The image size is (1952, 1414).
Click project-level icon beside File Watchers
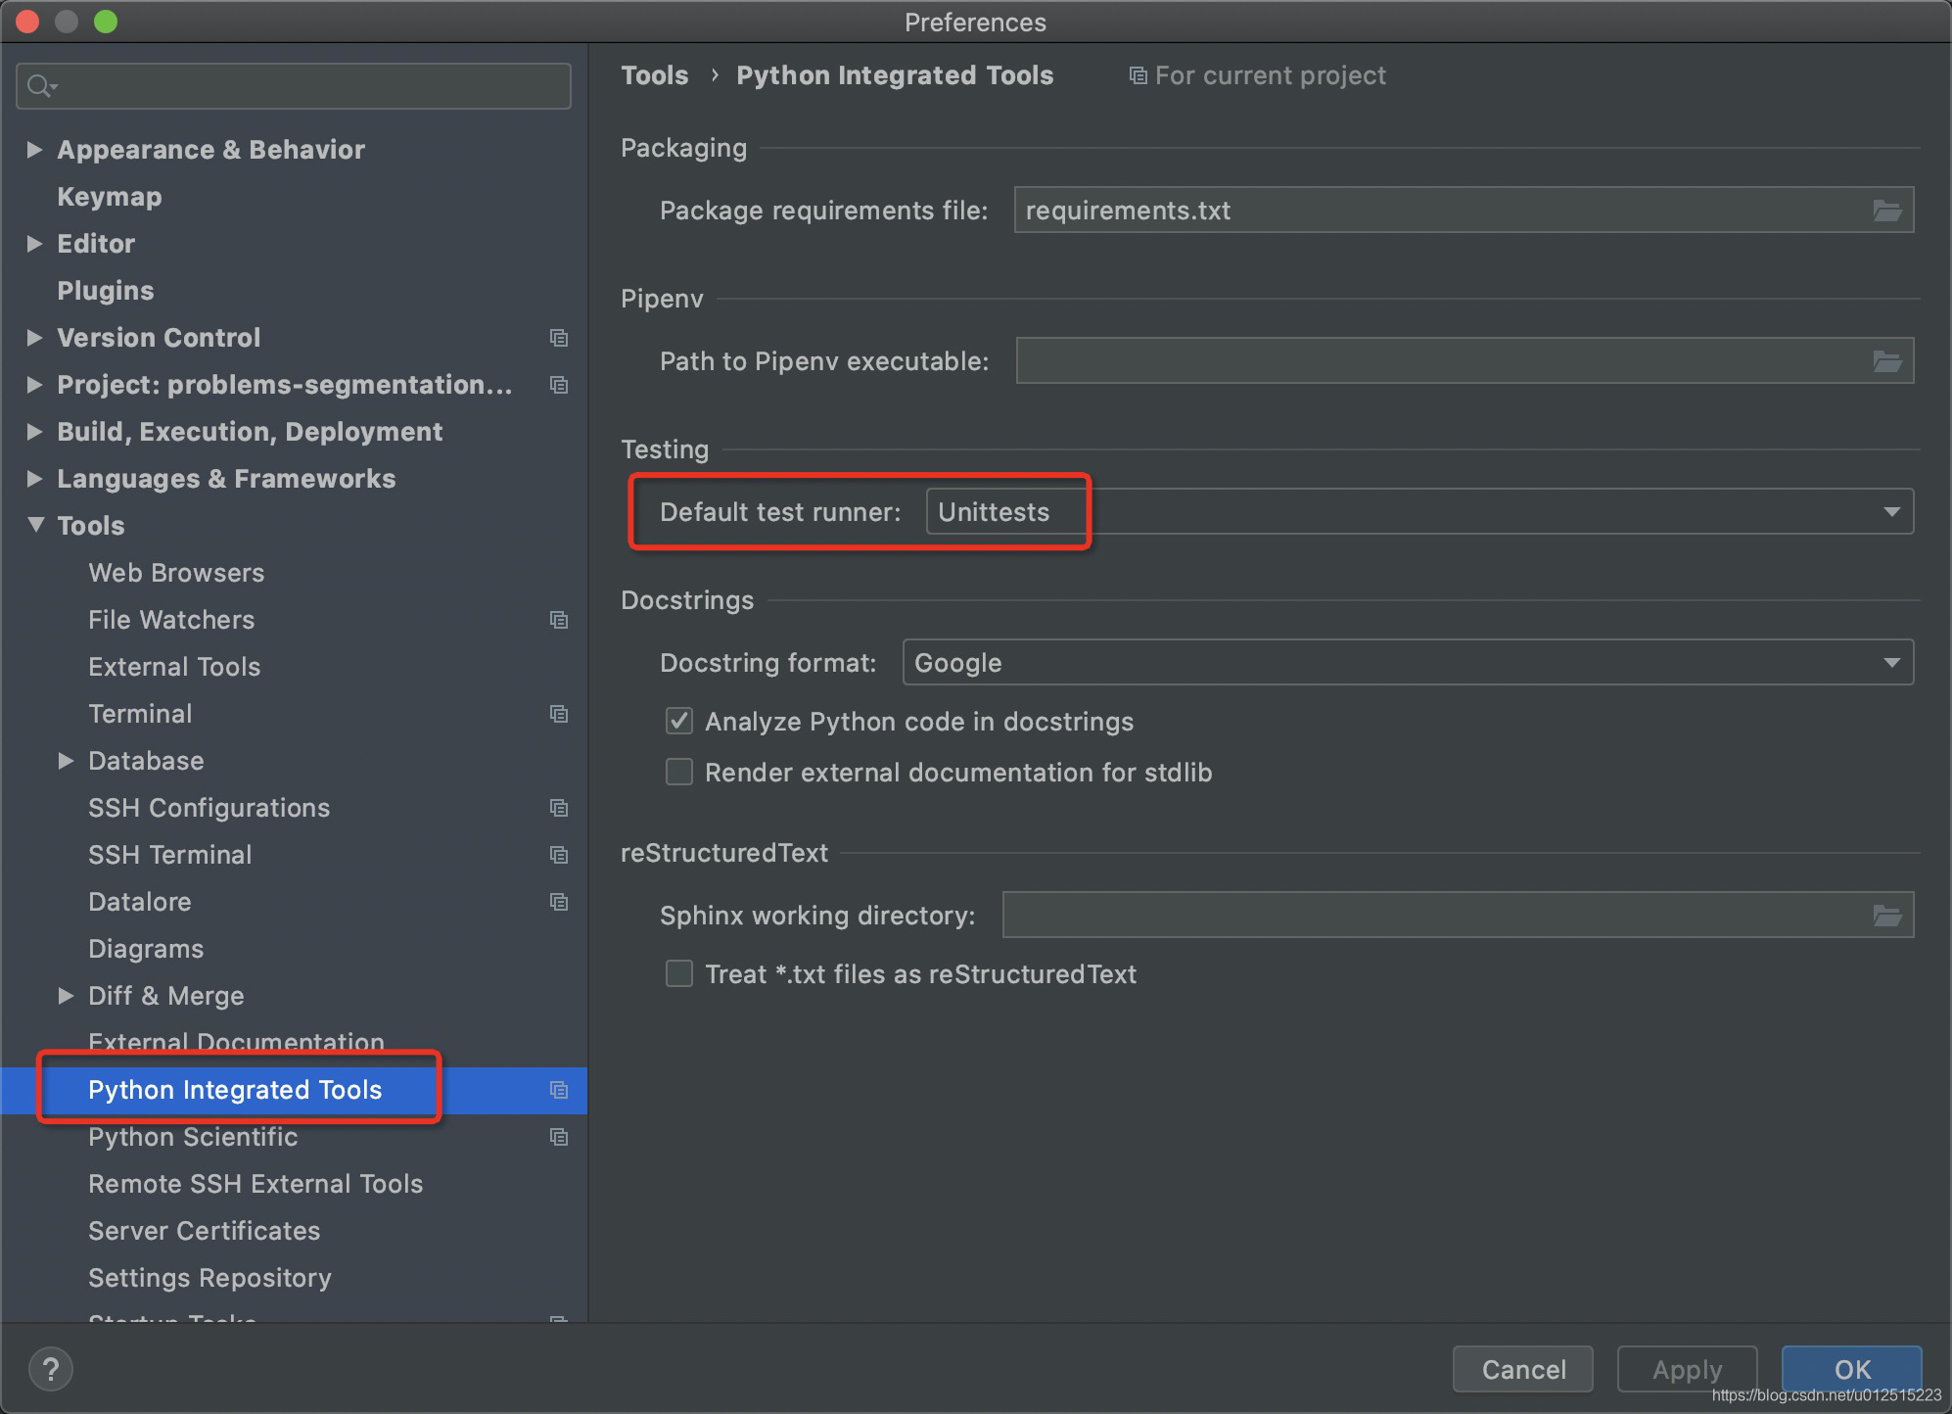point(559,620)
